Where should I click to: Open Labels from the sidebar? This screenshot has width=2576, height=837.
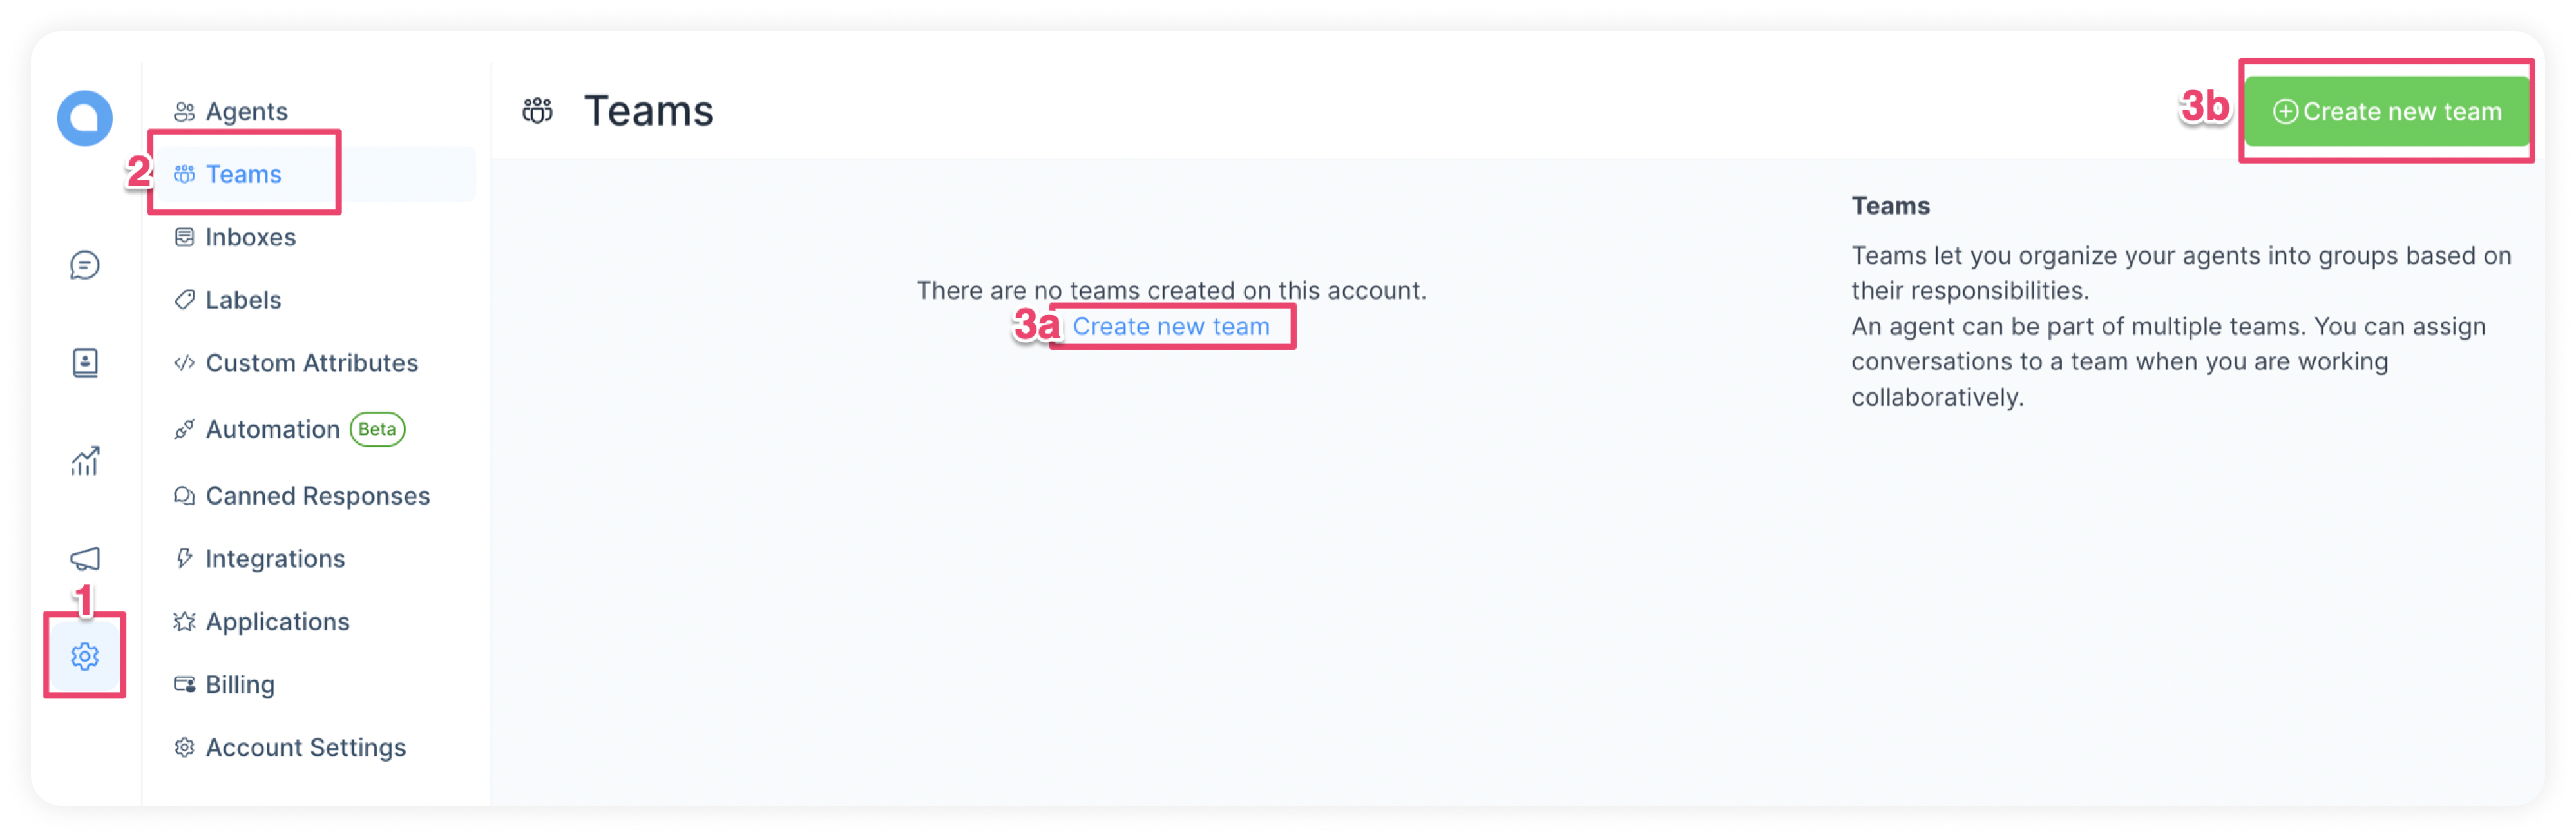242,299
